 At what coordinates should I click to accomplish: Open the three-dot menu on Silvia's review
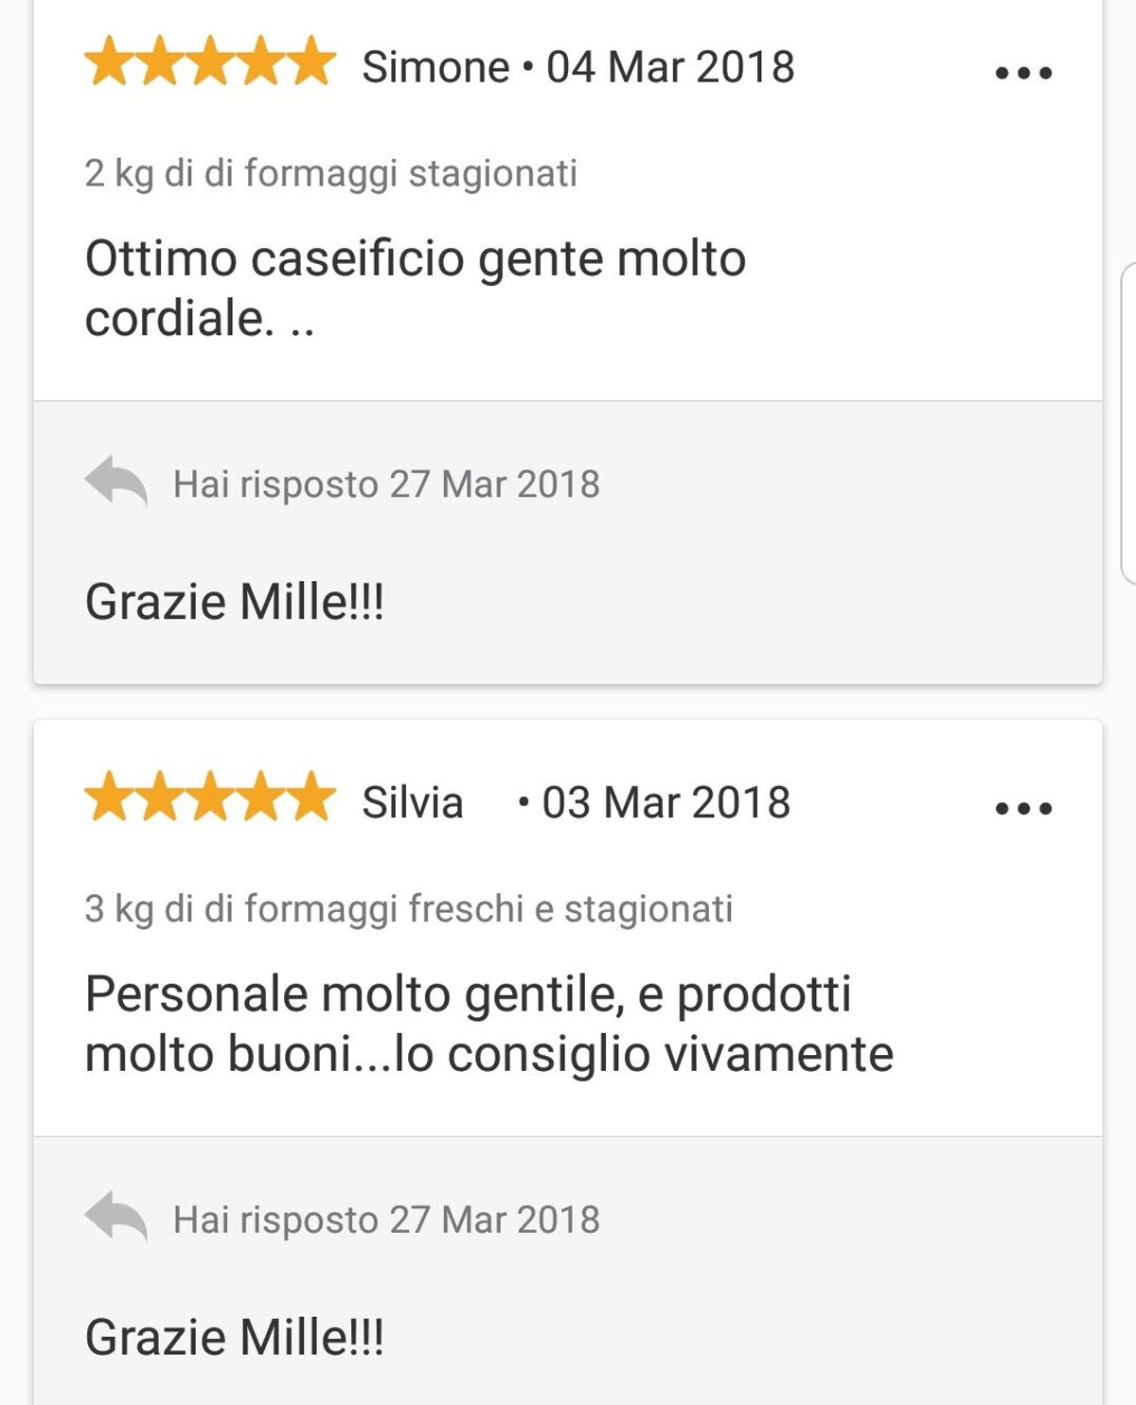click(1023, 808)
